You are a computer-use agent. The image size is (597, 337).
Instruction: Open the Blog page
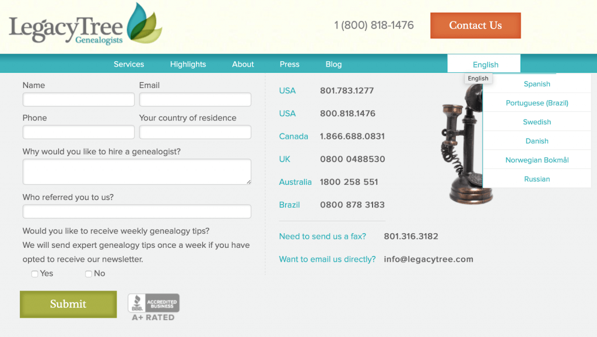pyautogui.click(x=333, y=64)
